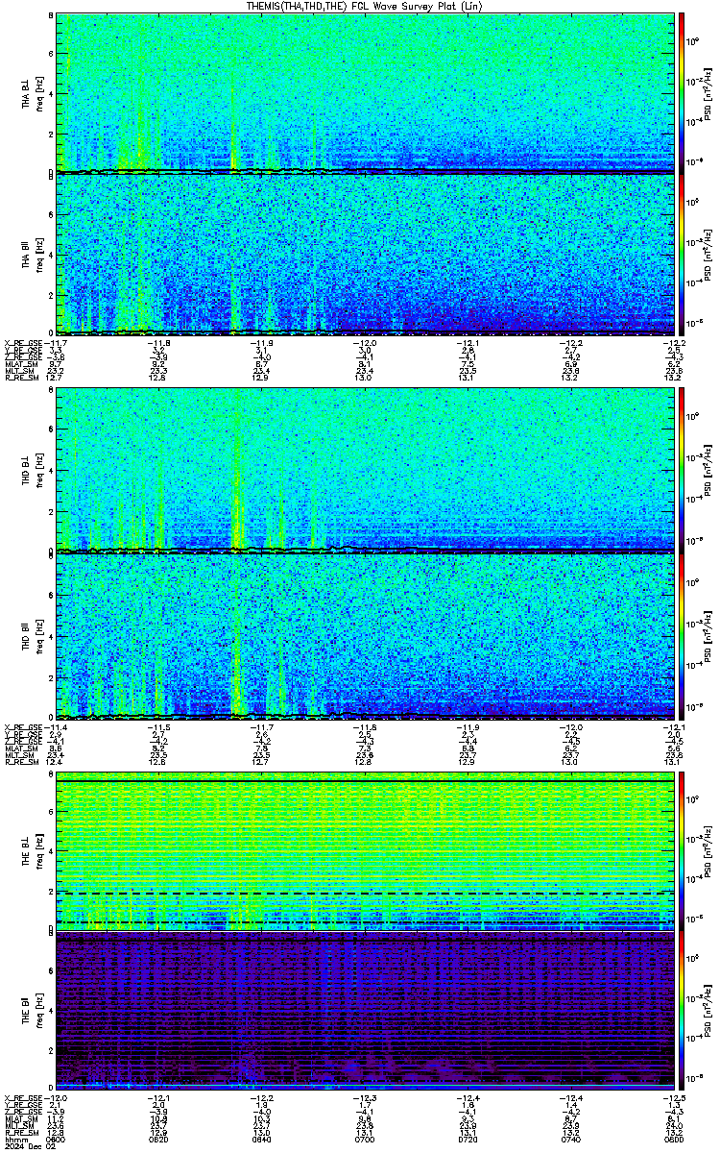The width and height of the screenshot is (720, 1153).
Task: Click the 0620 time tick label
Action: pos(160,1139)
